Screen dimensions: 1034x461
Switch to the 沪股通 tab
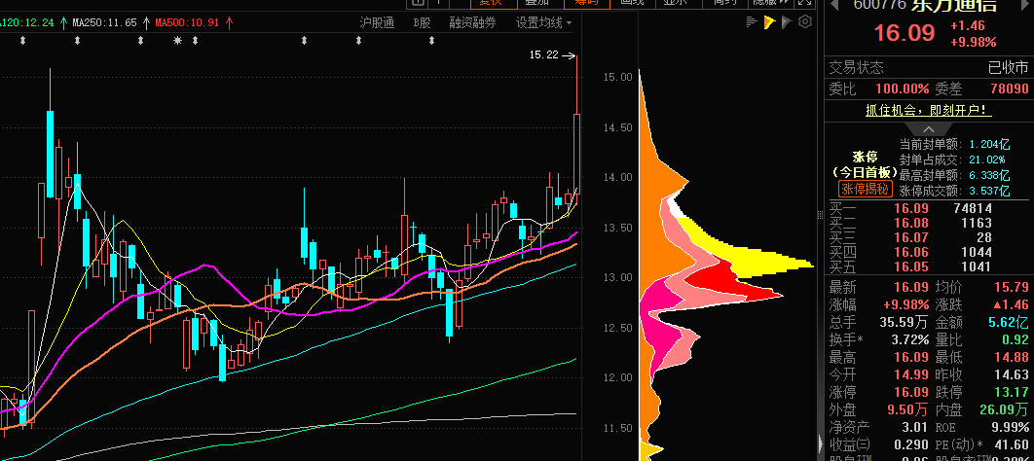(377, 23)
